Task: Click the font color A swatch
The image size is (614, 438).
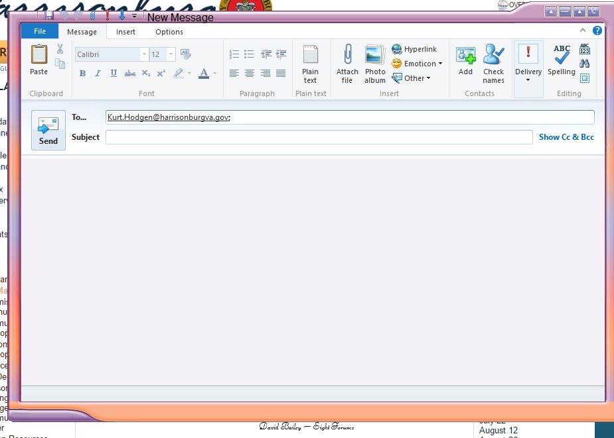Action: click(204, 74)
